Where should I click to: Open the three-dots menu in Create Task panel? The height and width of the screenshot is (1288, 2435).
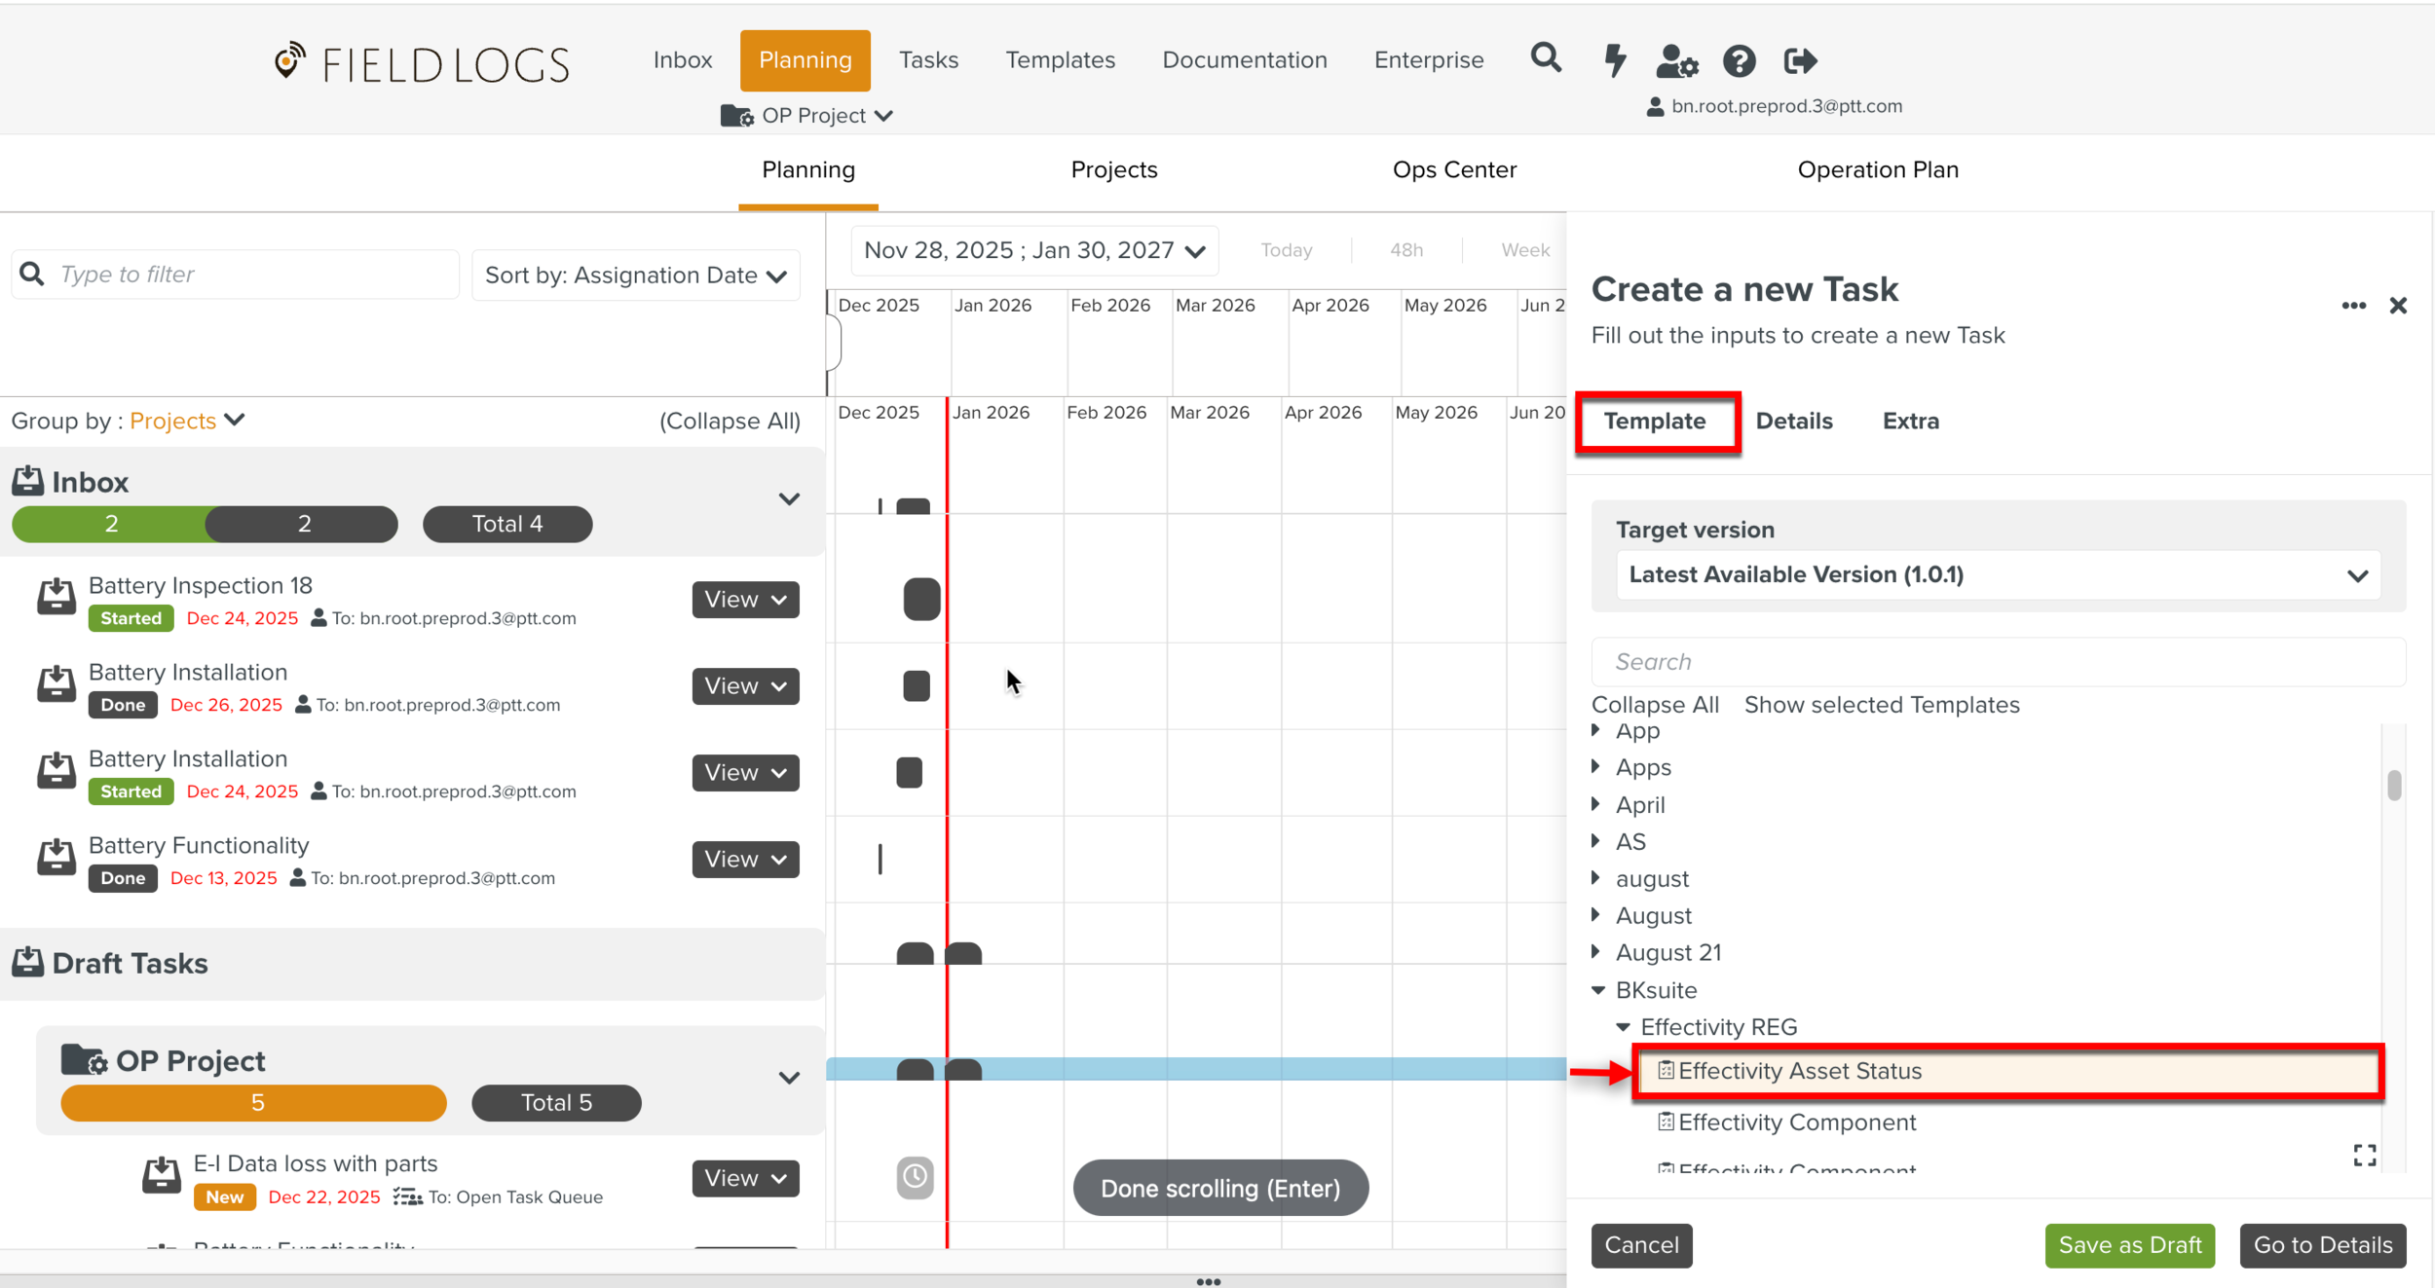(2353, 306)
